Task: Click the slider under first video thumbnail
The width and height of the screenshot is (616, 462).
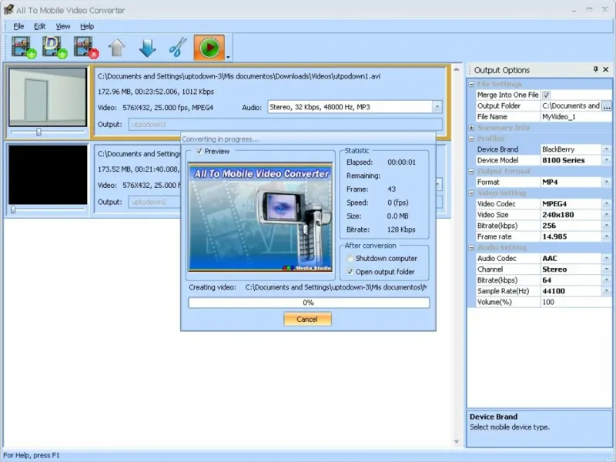Action: point(38,132)
